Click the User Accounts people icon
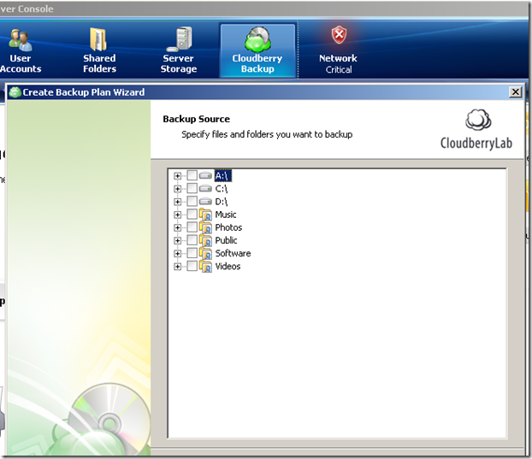532x459 pixels. tap(21, 39)
